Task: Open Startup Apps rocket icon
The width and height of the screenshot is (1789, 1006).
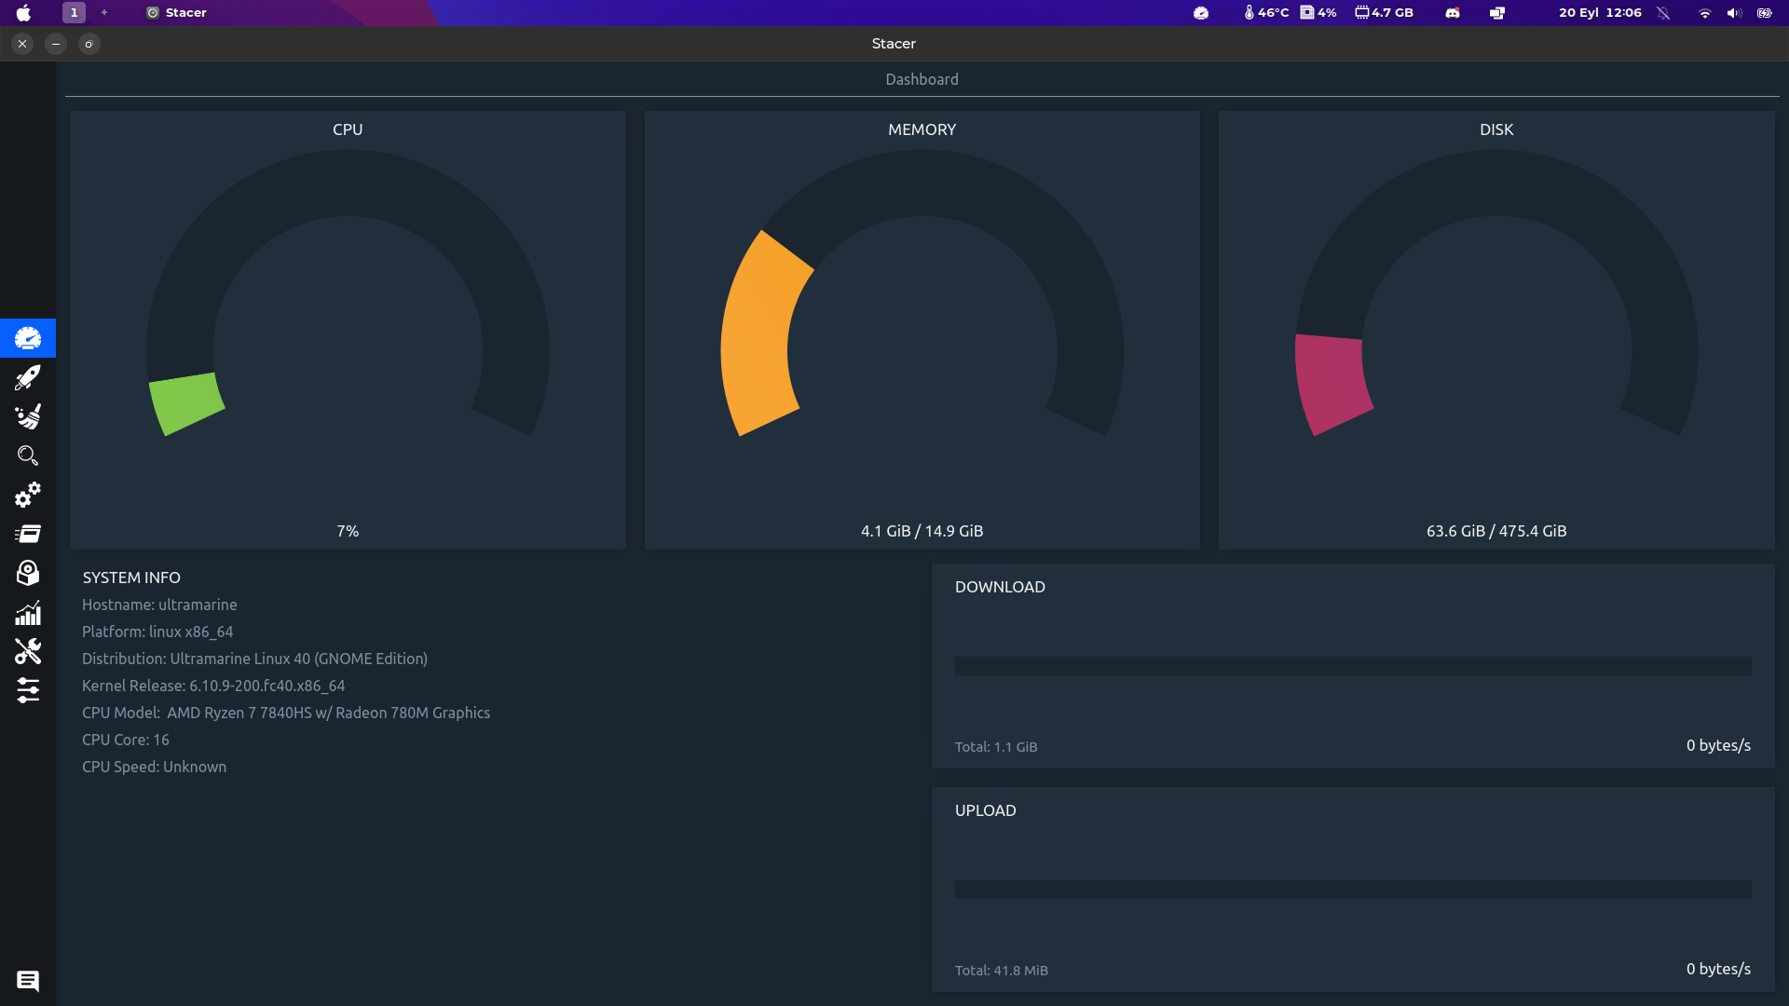Action: tap(28, 377)
